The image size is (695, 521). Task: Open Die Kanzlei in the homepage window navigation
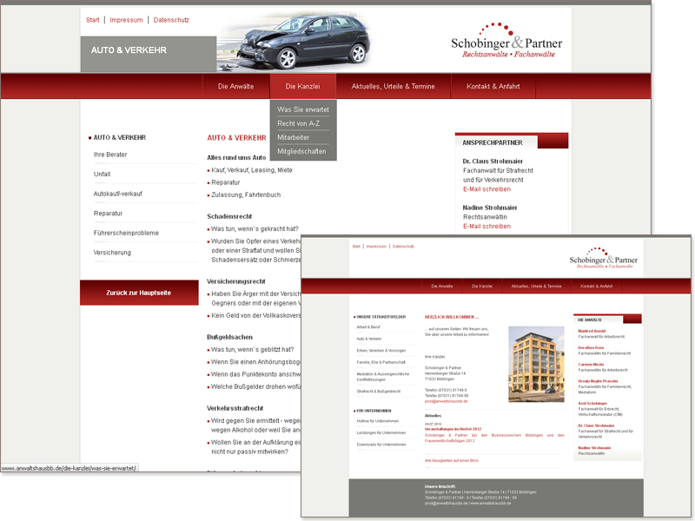[482, 287]
